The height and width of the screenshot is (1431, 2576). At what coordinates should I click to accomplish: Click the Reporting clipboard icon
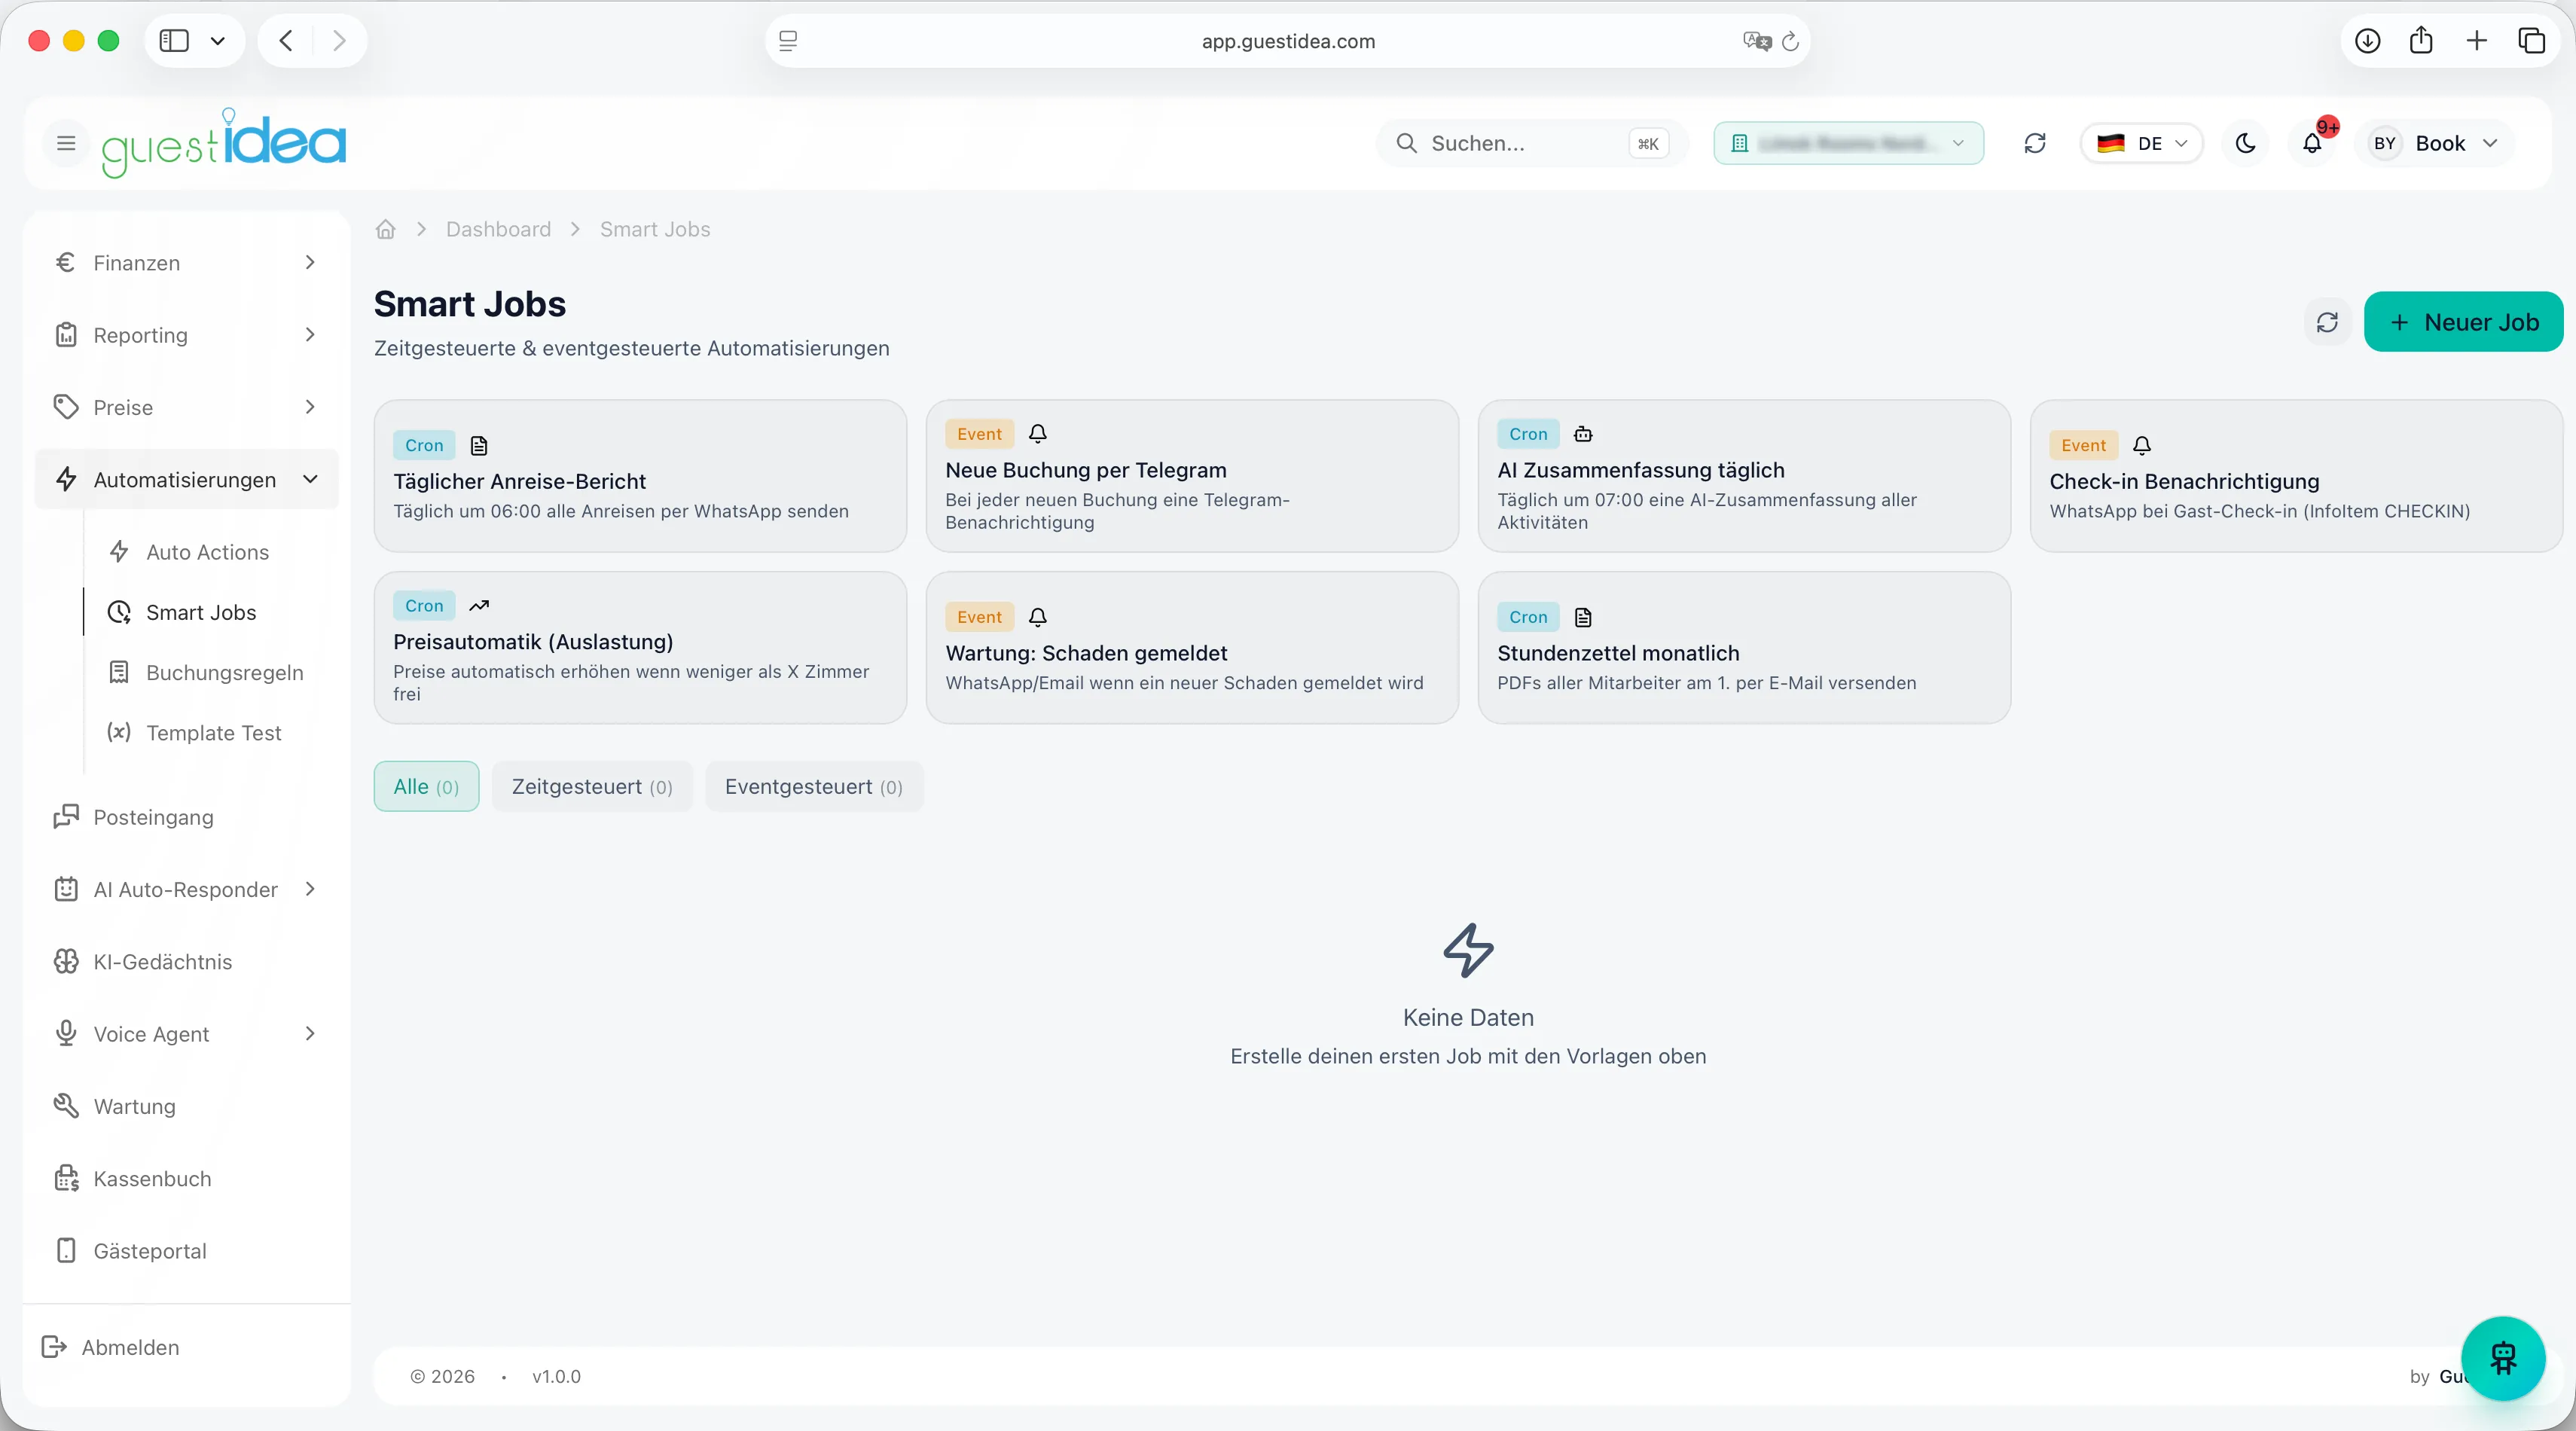pyautogui.click(x=66, y=335)
